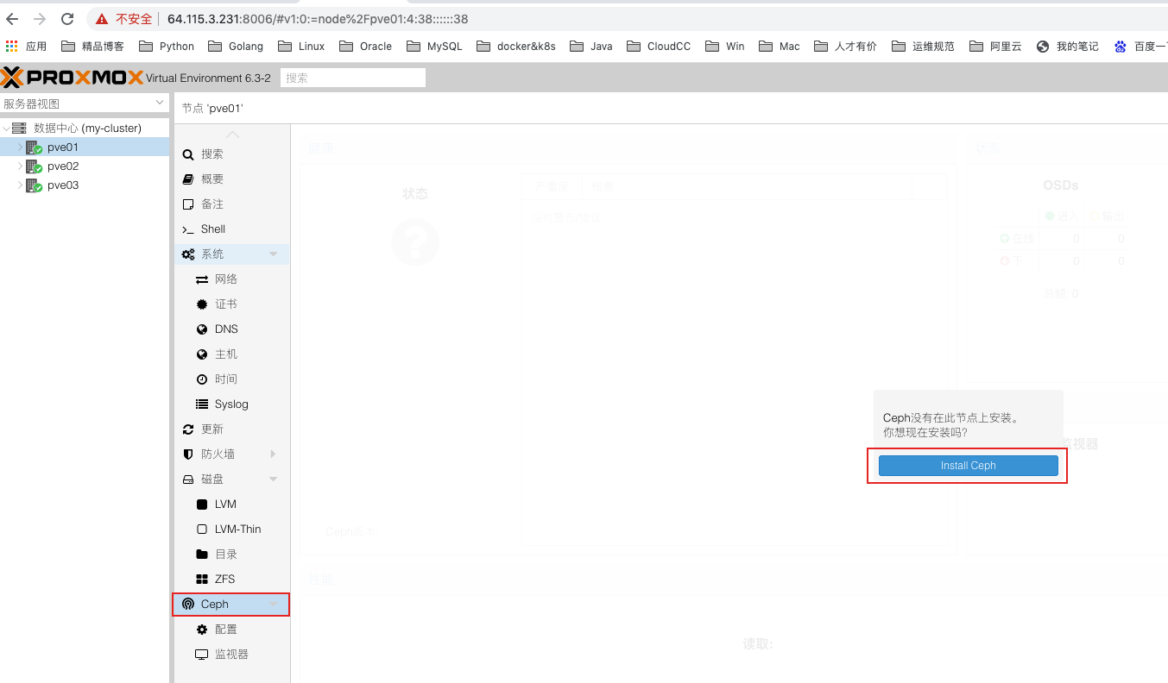Open 目录 directory page

[x=231, y=555]
